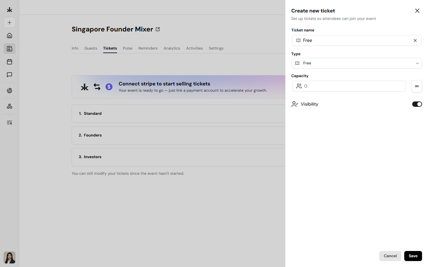Open the pulse chart icon in sidebar
This screenshot has height=267, width=428.
click(x=9, y=90)
